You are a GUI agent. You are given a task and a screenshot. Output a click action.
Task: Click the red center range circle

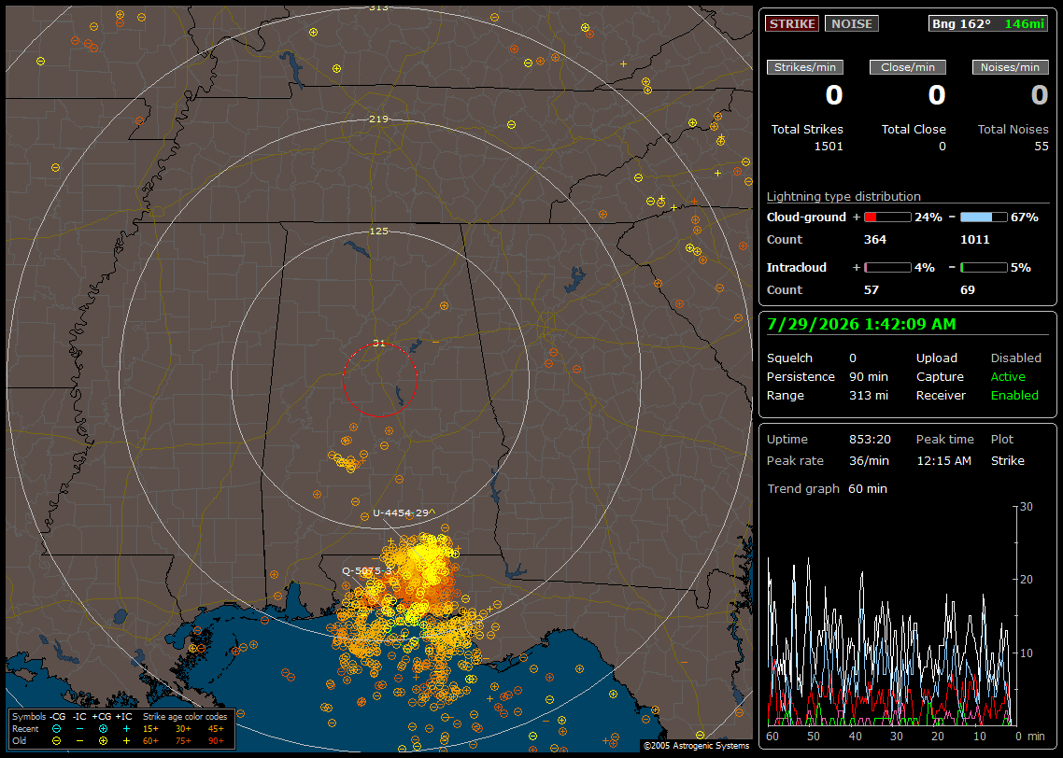tap(379, 379)
